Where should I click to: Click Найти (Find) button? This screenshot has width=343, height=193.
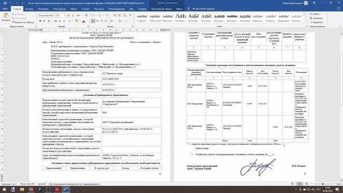[x=316, y=14]
